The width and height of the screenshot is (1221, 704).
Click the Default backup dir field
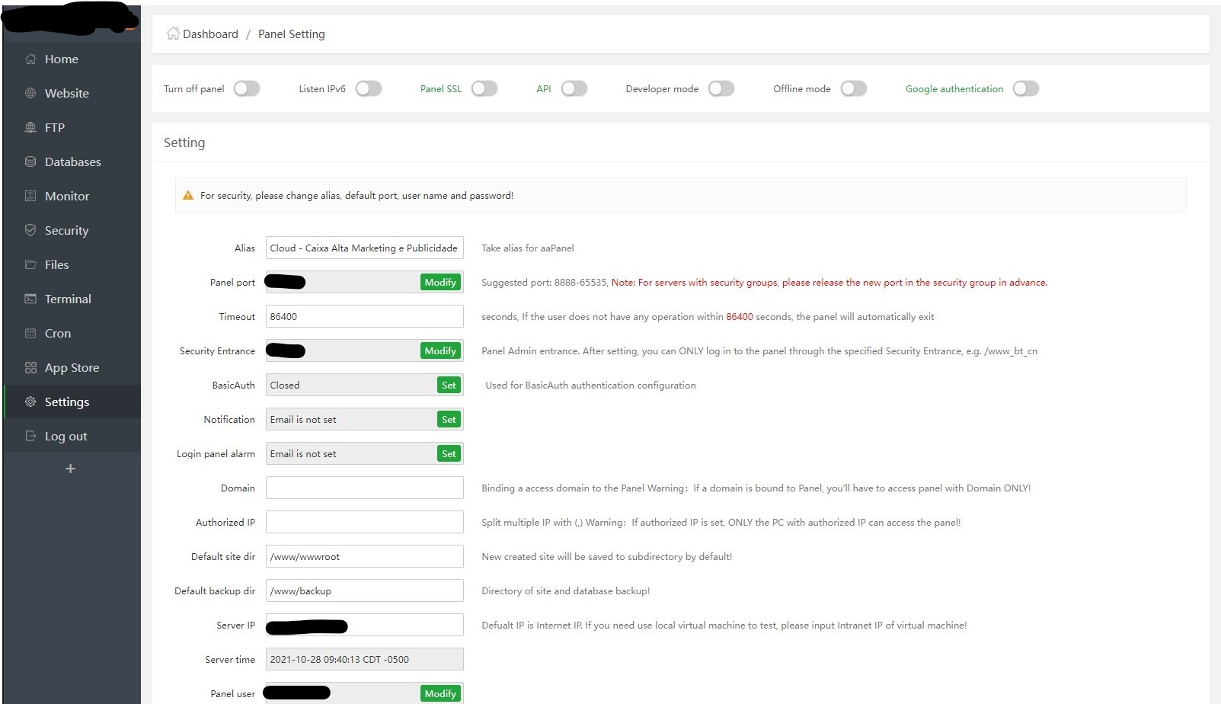[x=364, y=590]
